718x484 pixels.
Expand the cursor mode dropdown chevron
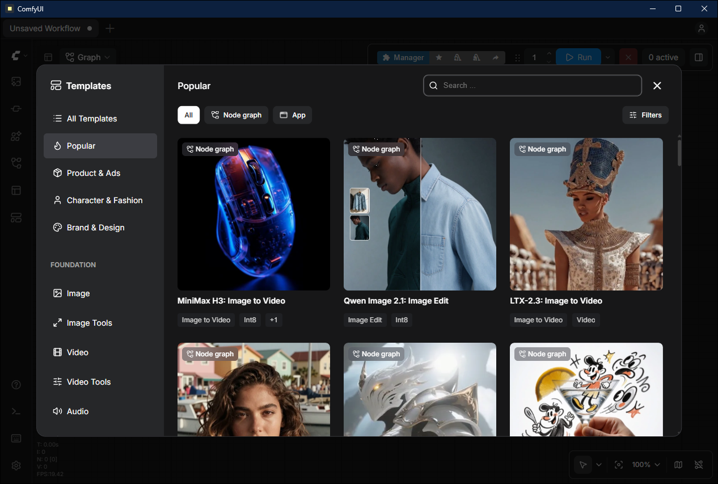(x=599, y=465)
